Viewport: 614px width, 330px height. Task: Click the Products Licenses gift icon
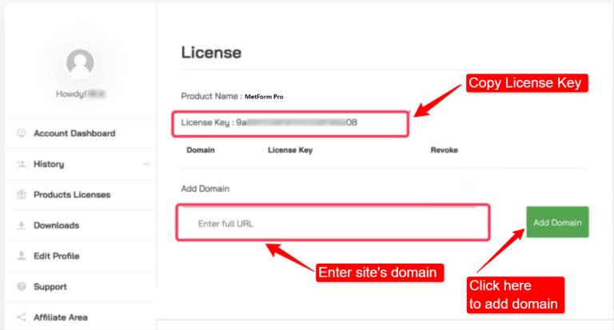(x=21, y=195)
